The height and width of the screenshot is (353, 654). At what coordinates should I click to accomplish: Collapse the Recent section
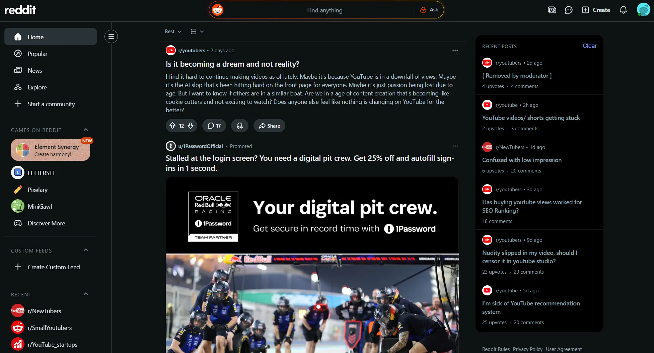pos(86,294)
